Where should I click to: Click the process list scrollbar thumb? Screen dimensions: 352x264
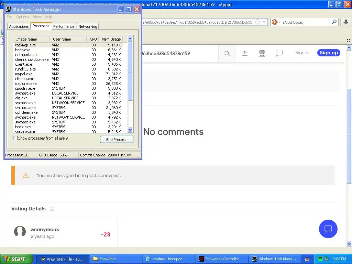(x=130, y=71)
